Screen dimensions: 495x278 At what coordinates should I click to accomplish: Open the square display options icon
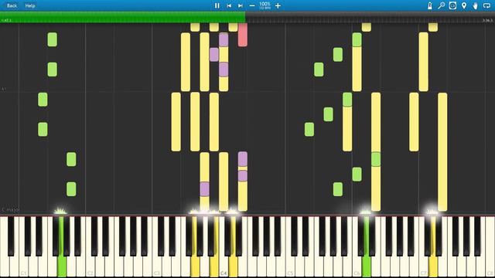tap(452, 5)
